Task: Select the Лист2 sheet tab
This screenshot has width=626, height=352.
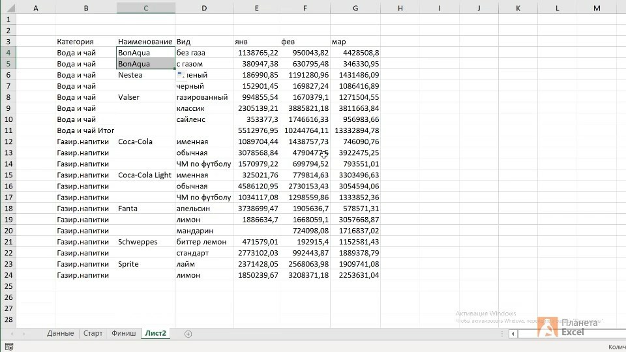Action: (155, 333)
